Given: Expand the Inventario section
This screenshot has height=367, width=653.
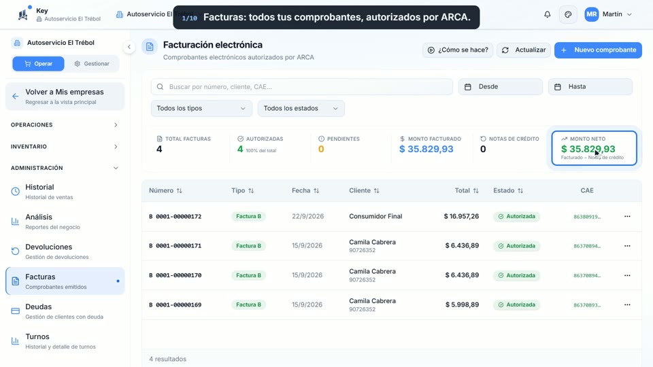Looking at the screenshot, I should (65, 147).
